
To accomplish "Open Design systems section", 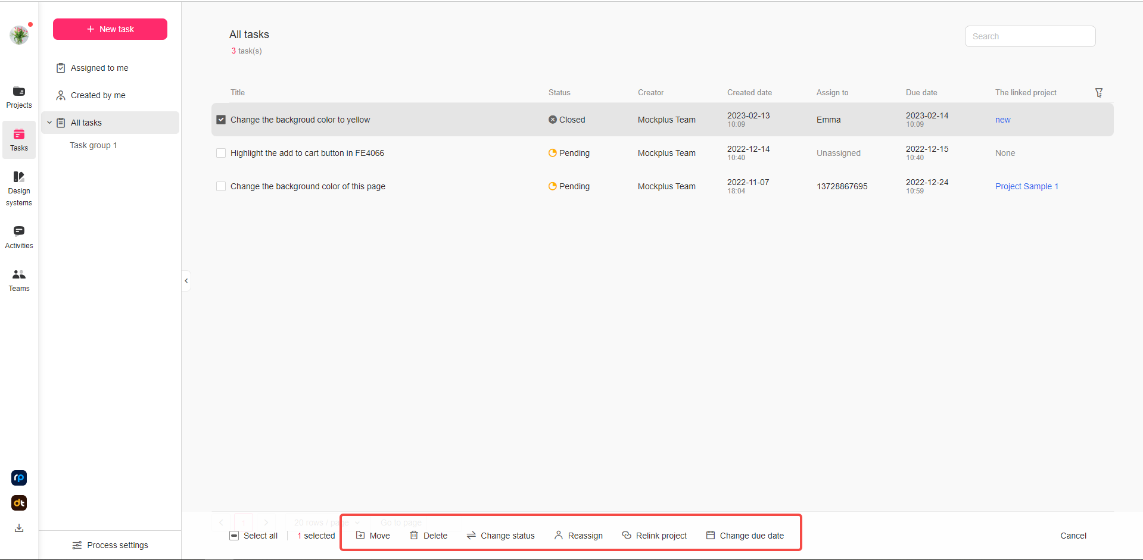I will pyautogui.click(x=19, y=189).
